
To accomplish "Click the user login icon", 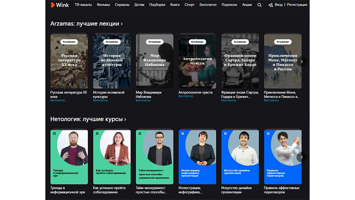I will (271, 5).
